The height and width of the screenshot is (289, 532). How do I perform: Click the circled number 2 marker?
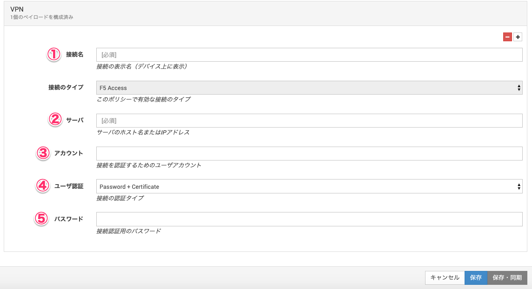[55, 120]
